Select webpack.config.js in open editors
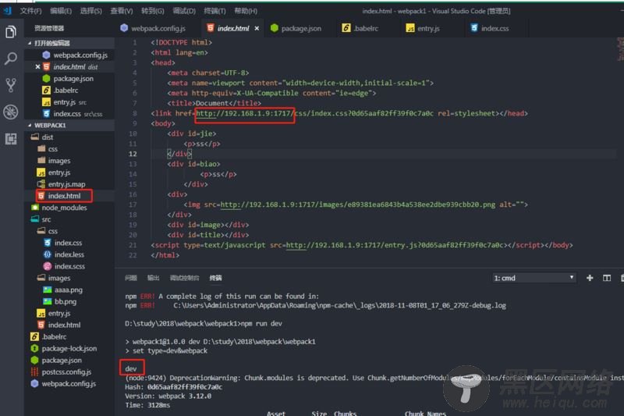 point(80,55)
